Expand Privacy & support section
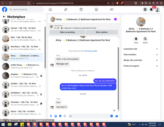 tap(141, 66)
